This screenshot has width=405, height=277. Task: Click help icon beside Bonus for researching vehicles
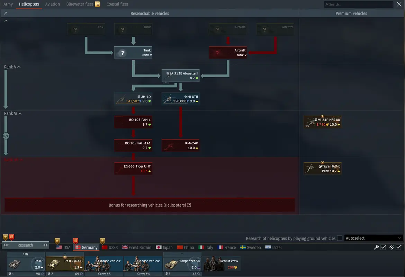pyautogui.click(x=189, y=205)
